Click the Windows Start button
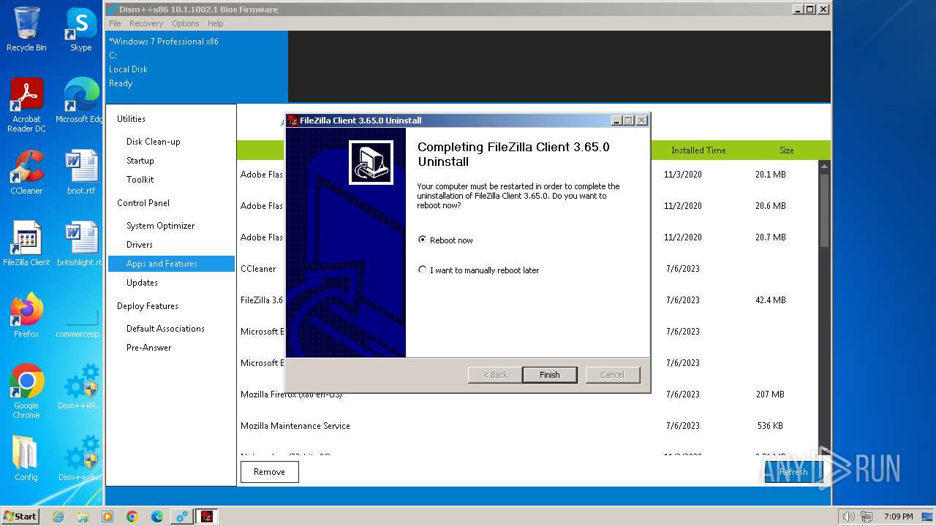Viewport: 936px width, 526px height. 20,516
